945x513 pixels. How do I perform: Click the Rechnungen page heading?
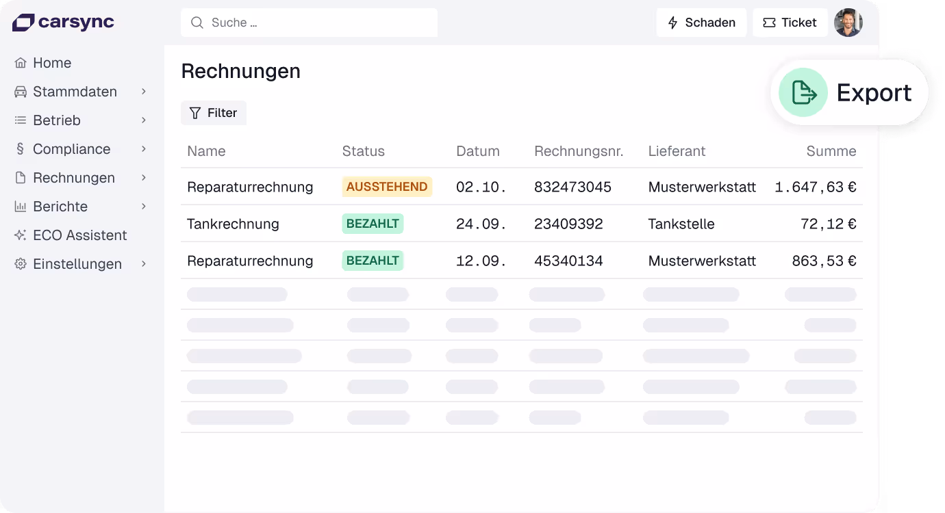point(240,71)
